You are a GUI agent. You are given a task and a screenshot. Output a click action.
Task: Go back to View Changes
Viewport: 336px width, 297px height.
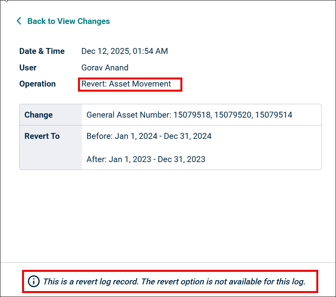(69, 21)
